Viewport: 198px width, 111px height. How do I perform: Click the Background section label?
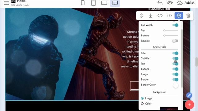160,92
